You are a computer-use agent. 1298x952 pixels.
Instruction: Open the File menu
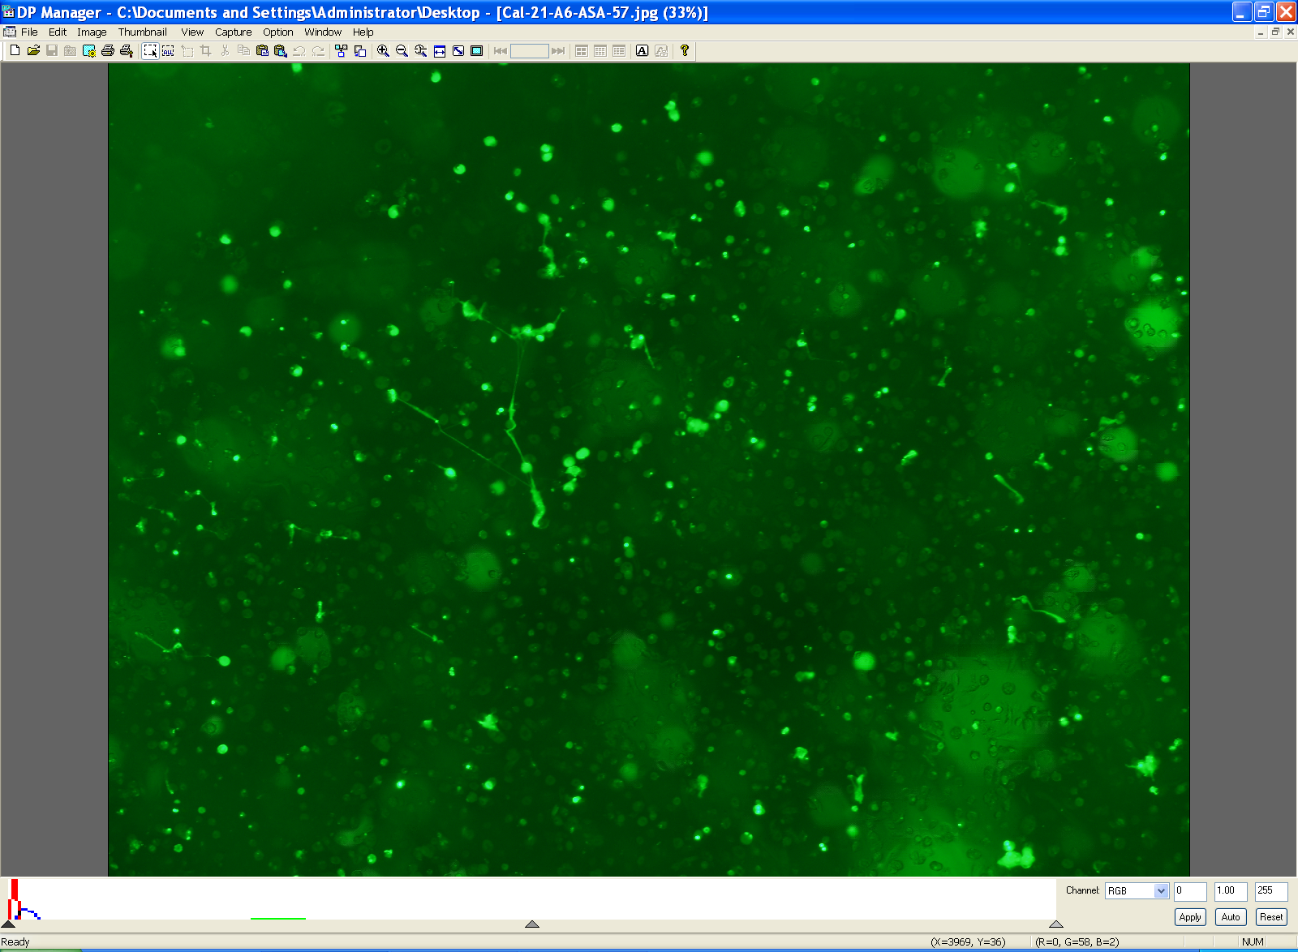tap(29, 32)
